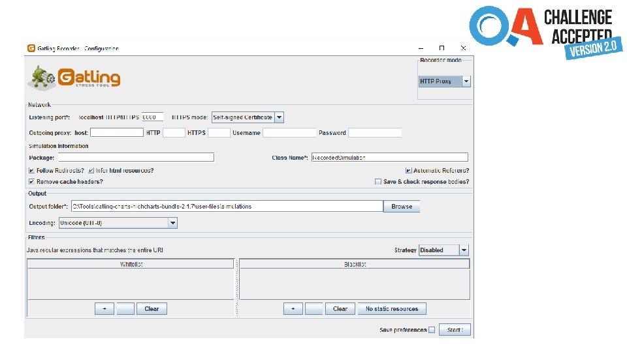Clear the Blacklist entries
The width and height of the screenshot is (627, 352).
point(340,308)
